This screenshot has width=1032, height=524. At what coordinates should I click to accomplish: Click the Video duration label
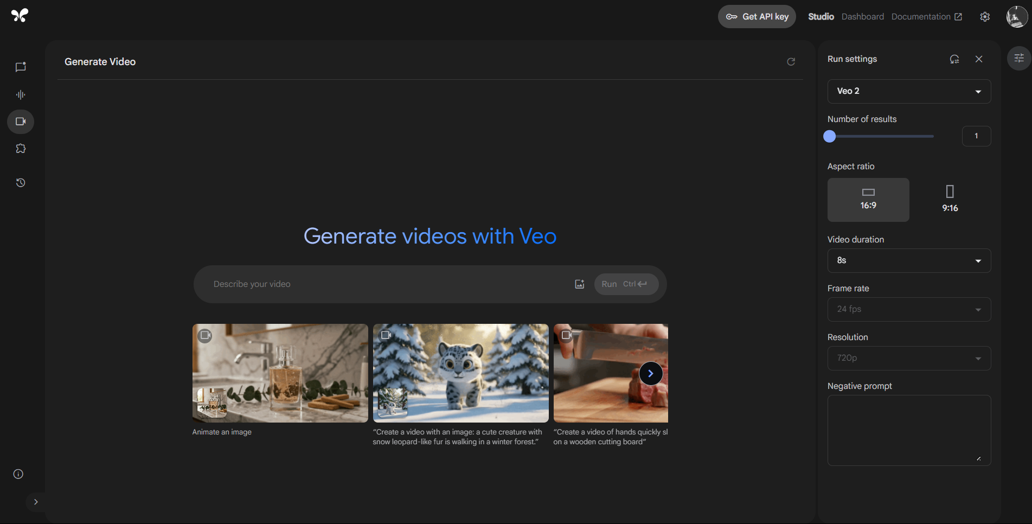click(856, 240)
